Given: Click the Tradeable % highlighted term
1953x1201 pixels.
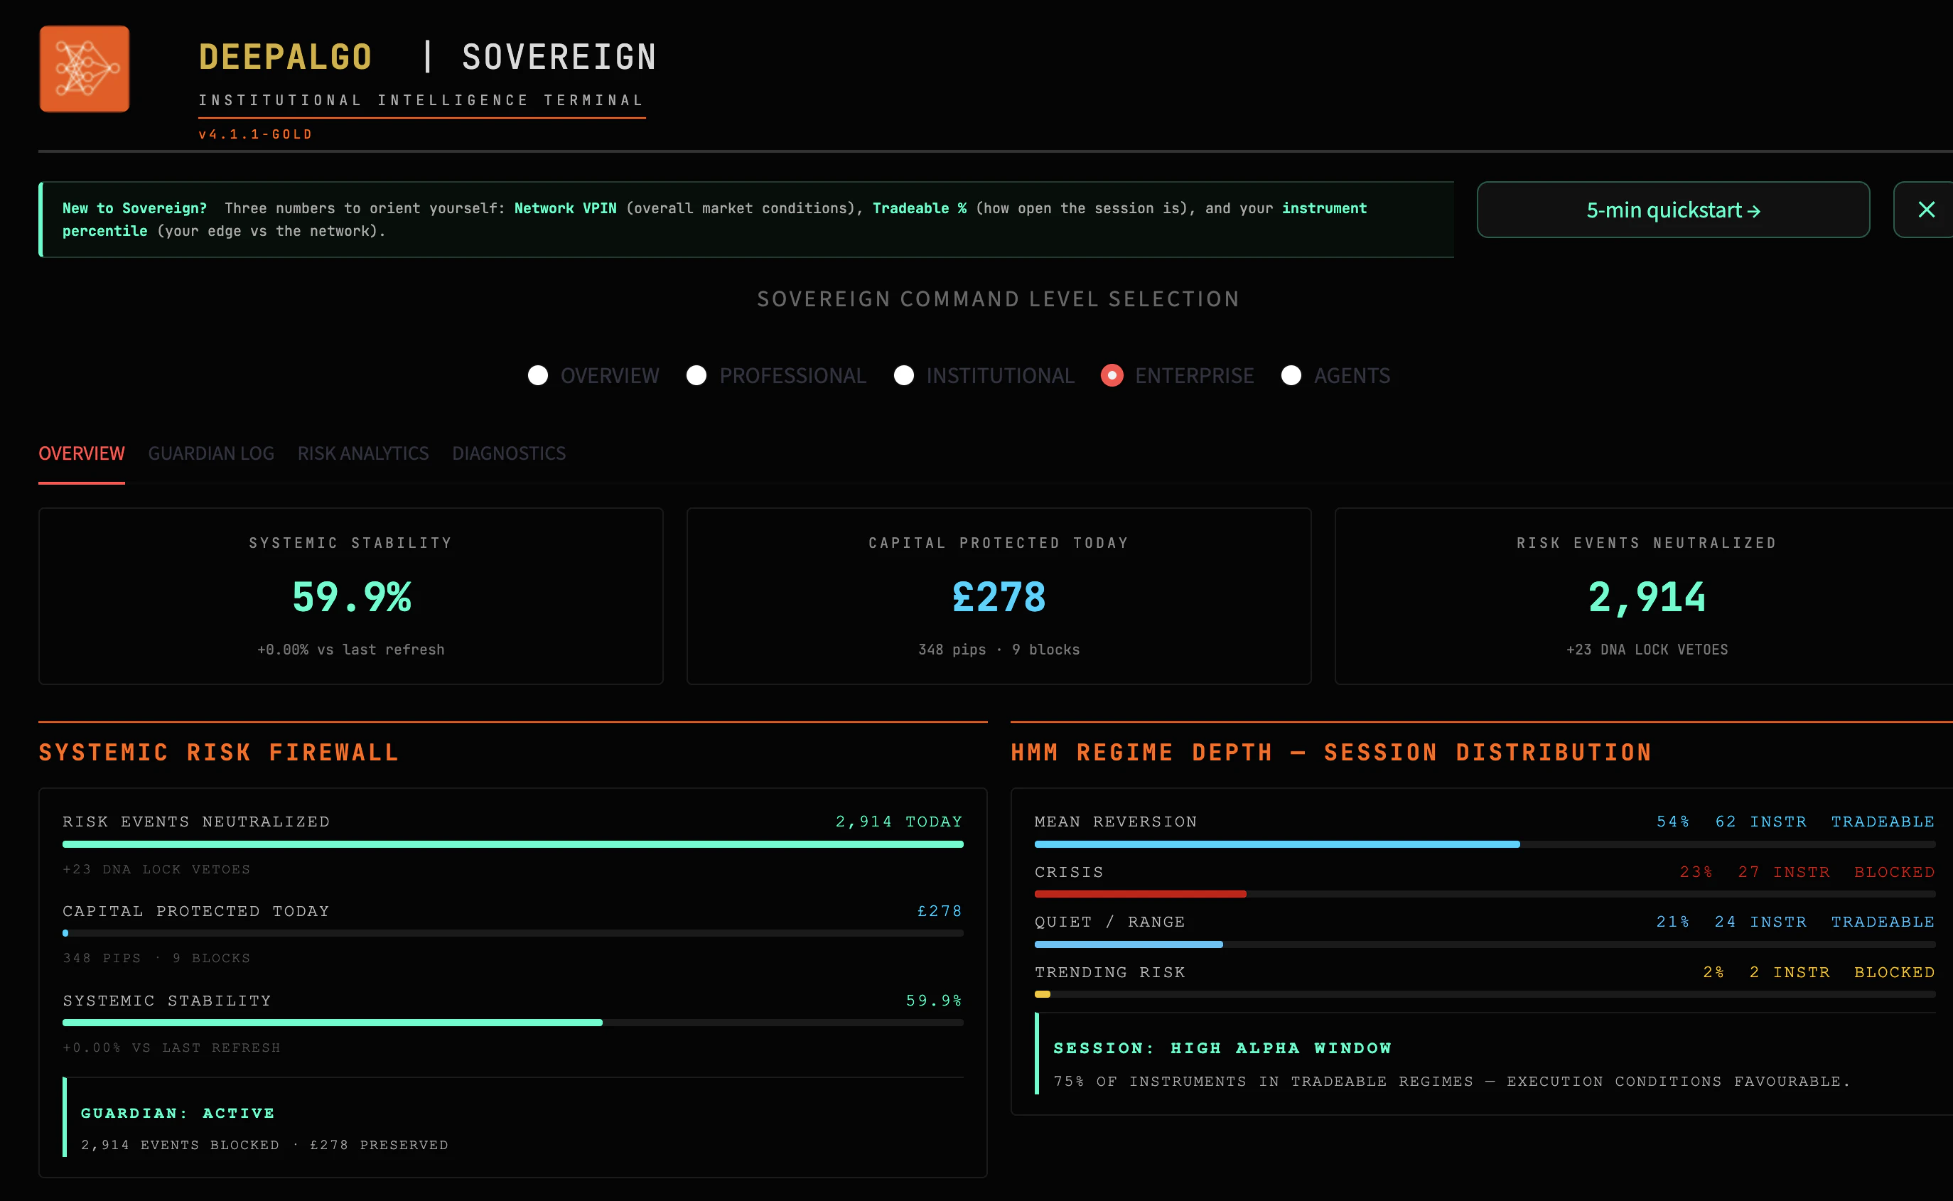Looking at the screenshot, I should coord(920,208).
